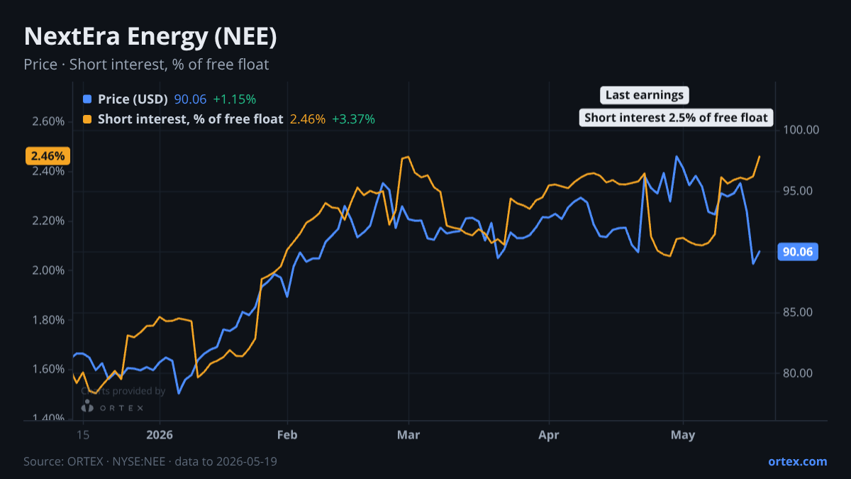Image resolution: width=851 pixels, height=479 pixels.
Task: Click the +1.15% price change value
Action: tap(235, 99)
